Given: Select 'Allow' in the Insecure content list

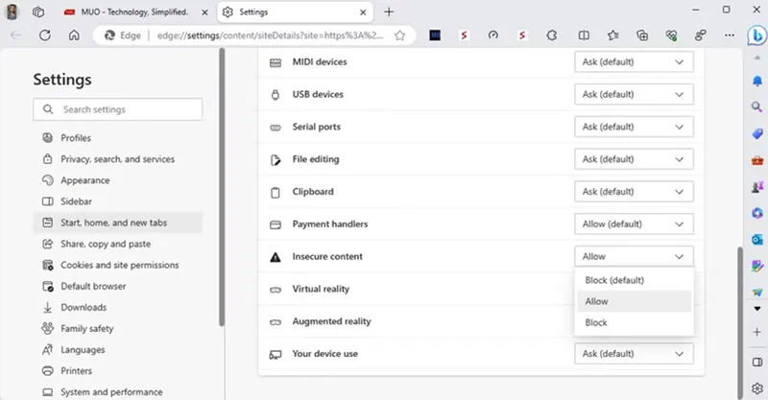Looking at the screenshot, I should (x=596, y=301).
